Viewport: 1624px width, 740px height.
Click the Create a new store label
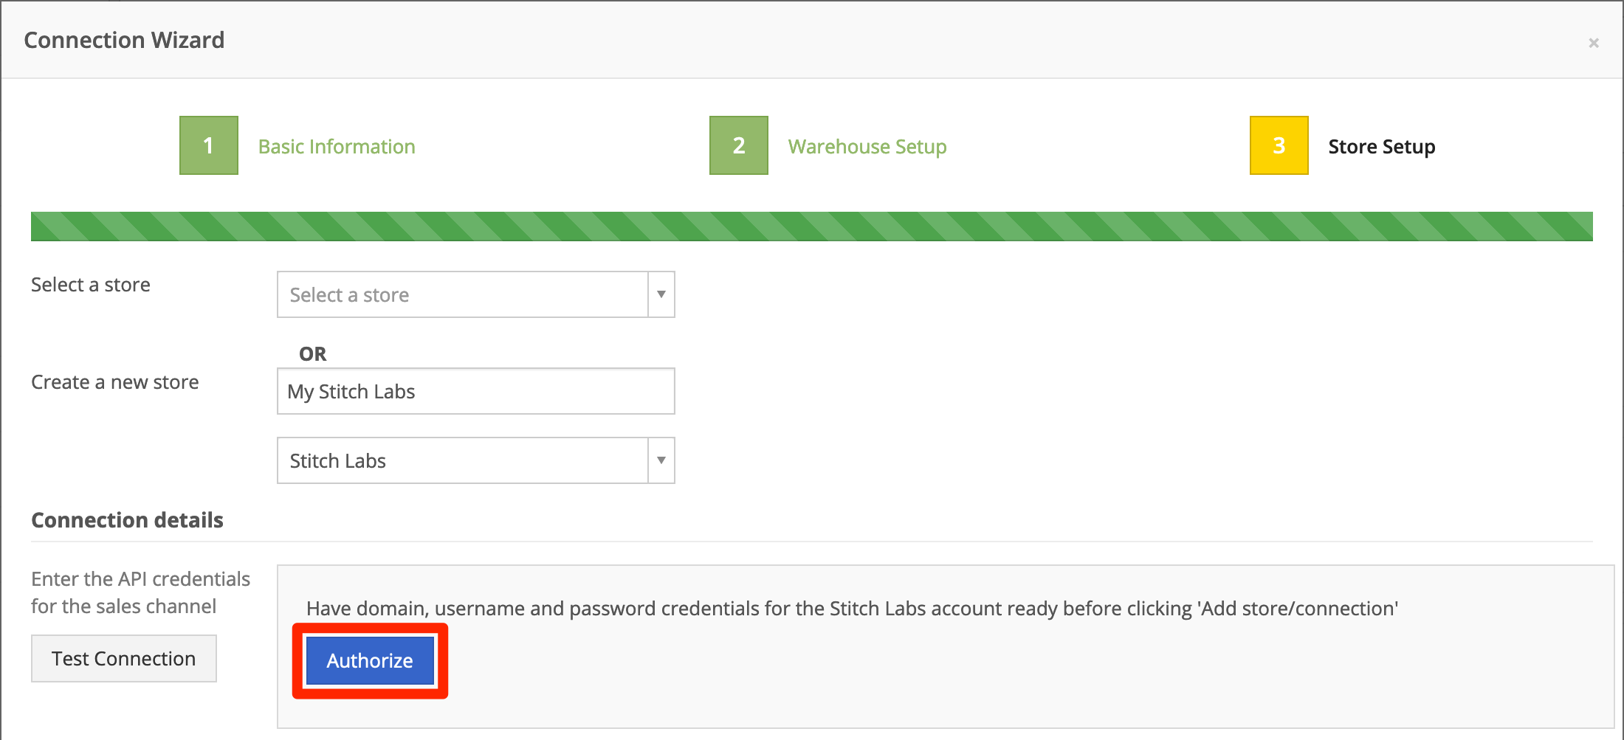(115, 382)
